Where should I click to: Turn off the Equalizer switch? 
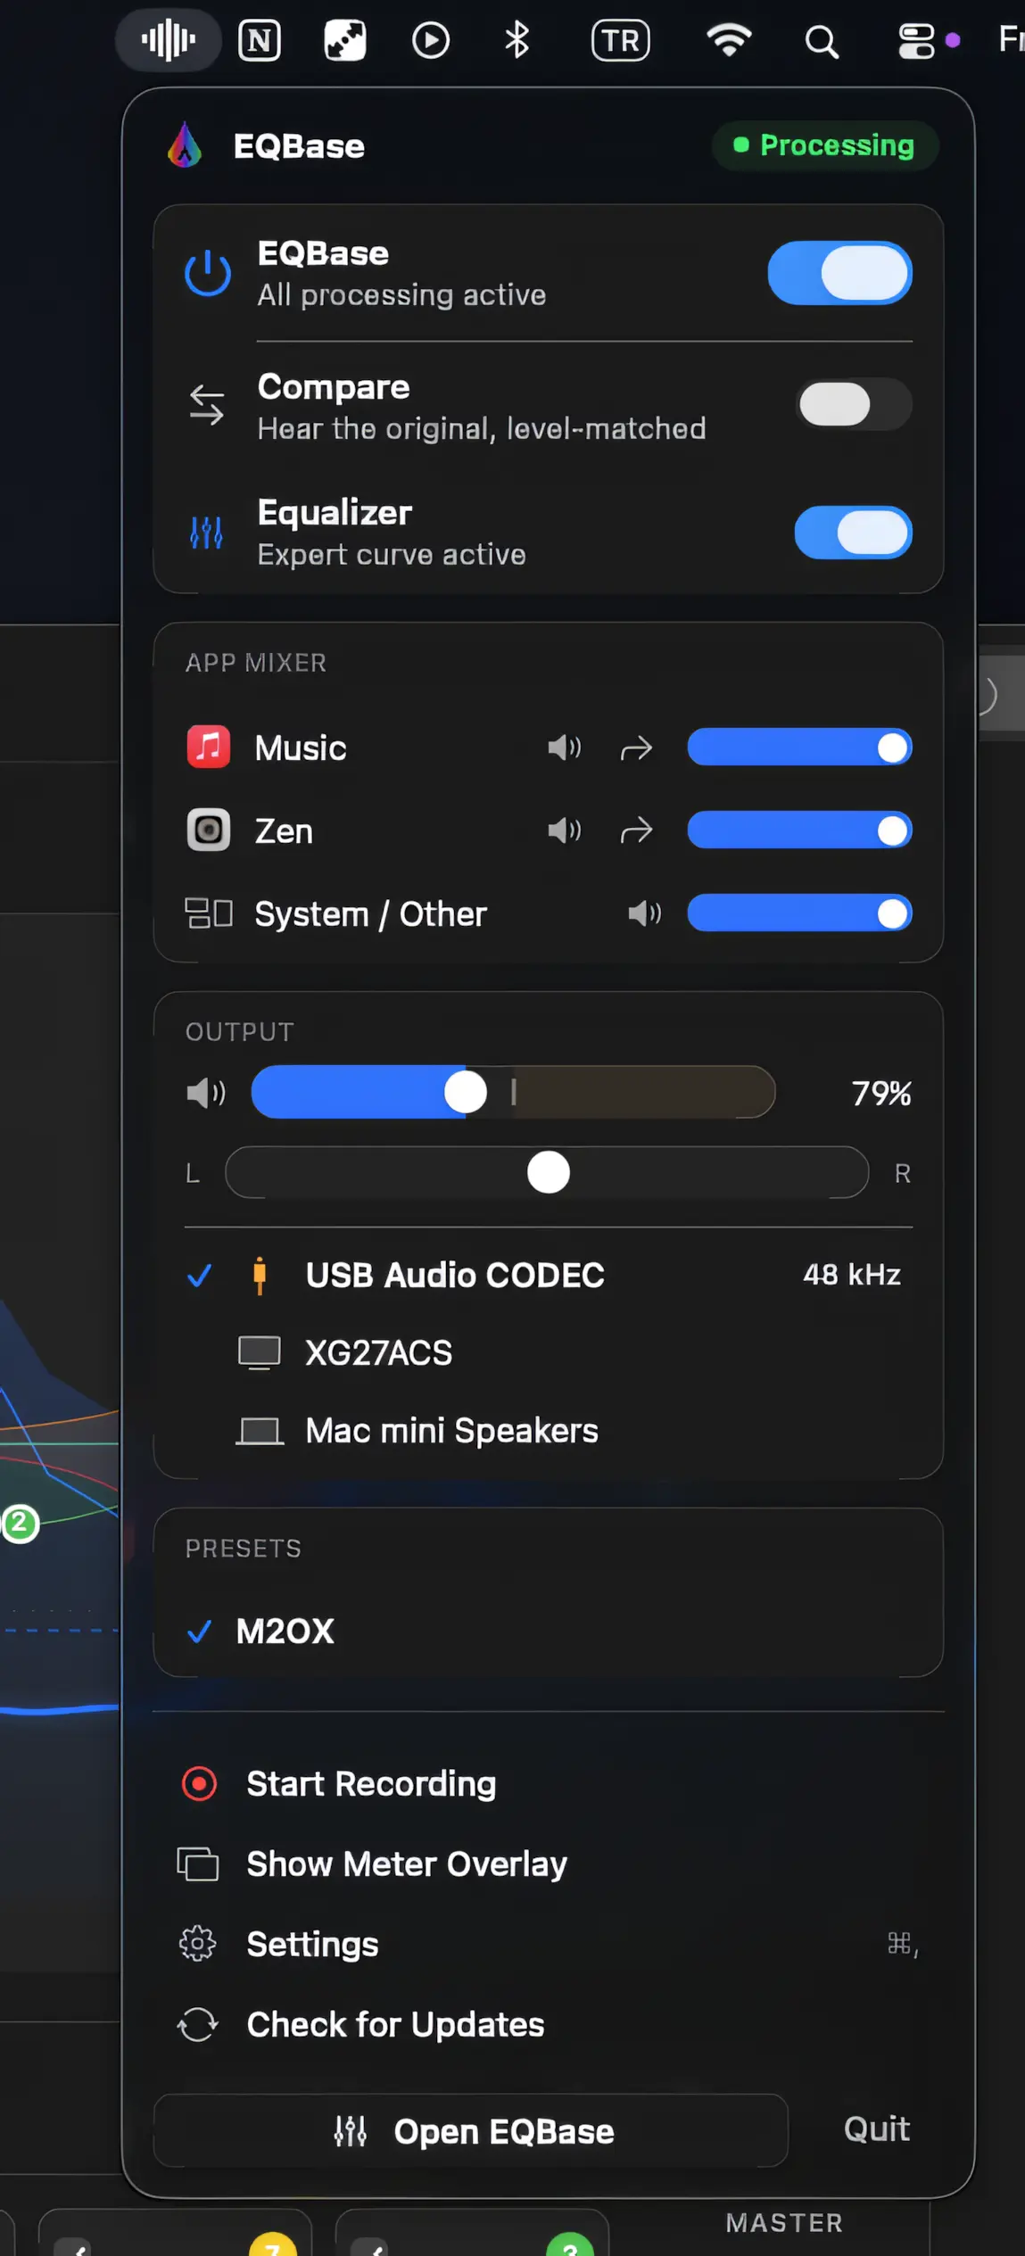854,533
